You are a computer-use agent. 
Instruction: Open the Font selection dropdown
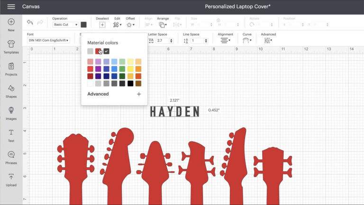(x=48, y=40)
